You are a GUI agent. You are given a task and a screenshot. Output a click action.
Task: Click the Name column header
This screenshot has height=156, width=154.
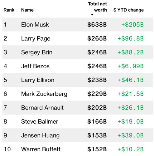coord(27,10)
